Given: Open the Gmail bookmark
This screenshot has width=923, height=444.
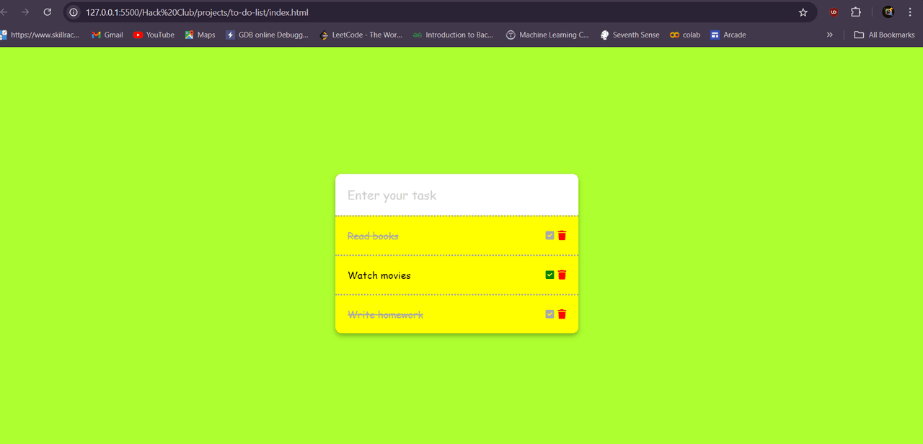Looking at the screenshot, I should coord(107,35).
